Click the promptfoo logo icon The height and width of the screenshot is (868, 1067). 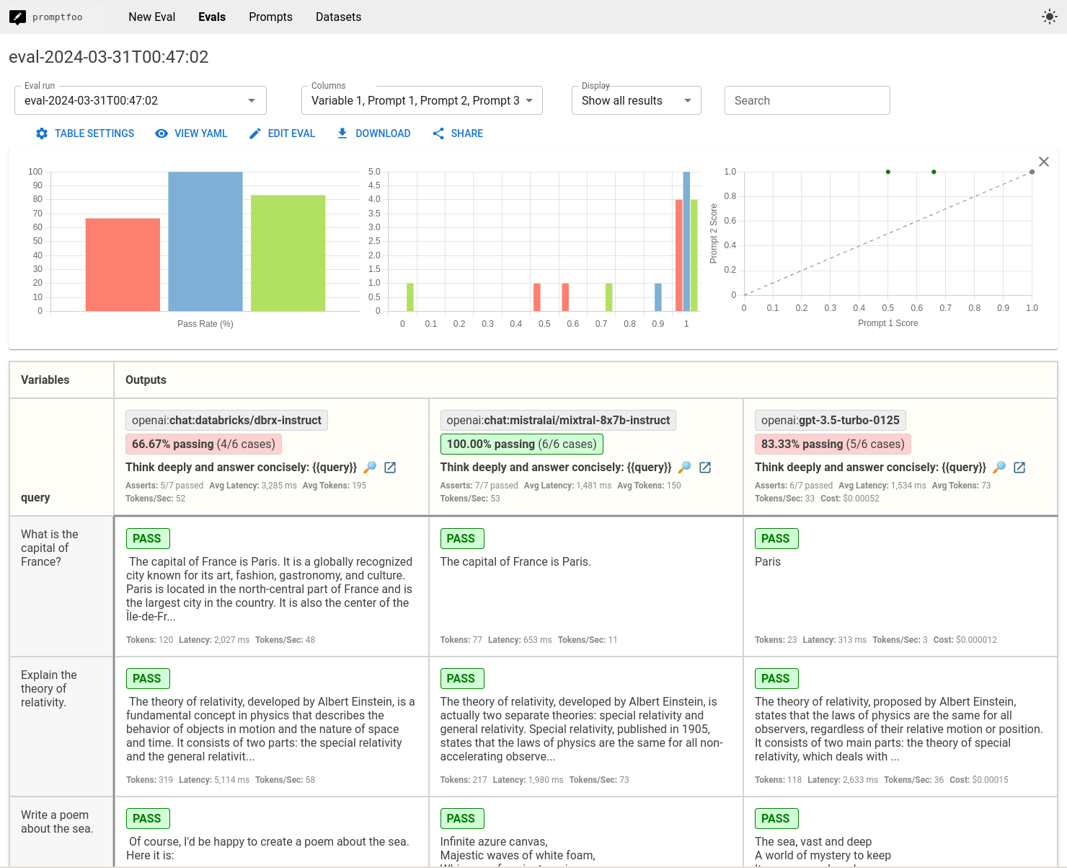point(18,17)
